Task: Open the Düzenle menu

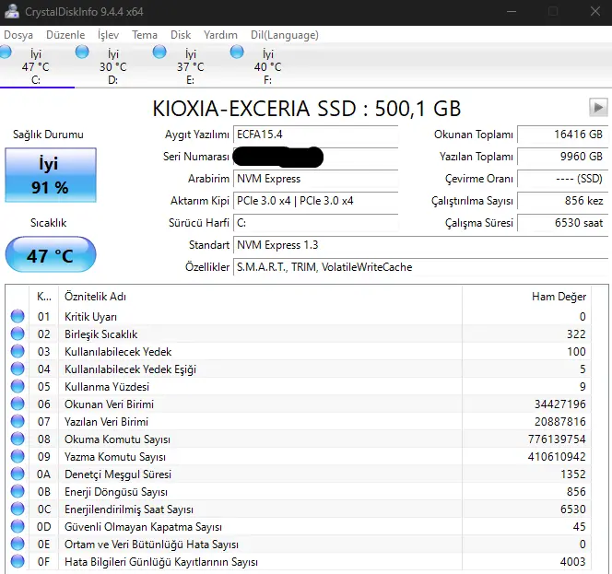Action: tap(65, 35)
